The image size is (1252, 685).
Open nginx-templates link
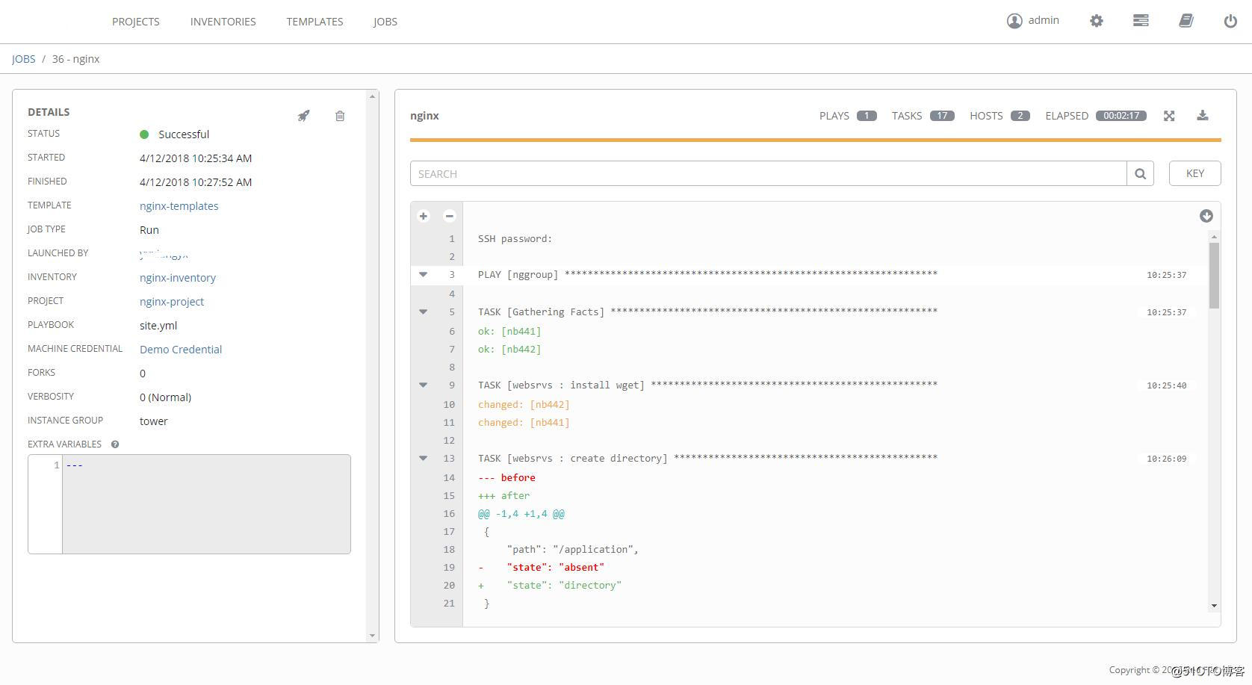point(179,206)
